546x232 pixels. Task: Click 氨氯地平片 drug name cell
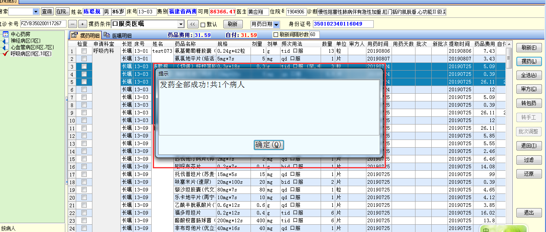[195, 59]
